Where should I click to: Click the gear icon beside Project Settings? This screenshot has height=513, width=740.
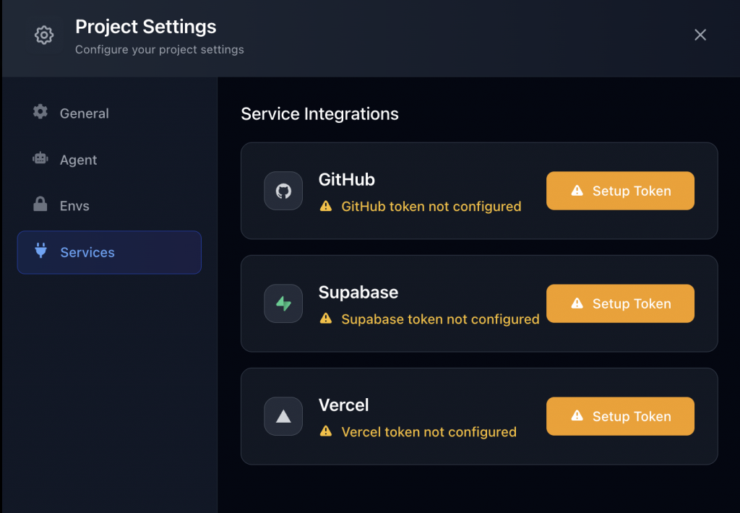44,35
